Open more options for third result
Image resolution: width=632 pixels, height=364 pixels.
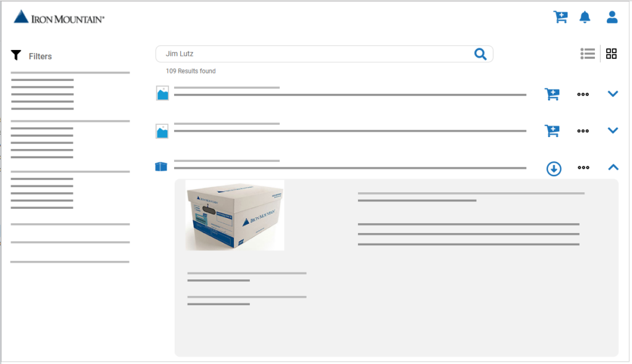(x=583, y=167)
